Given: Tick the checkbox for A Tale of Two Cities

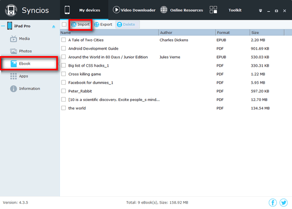Looking at the screenshot, I should coord(64,40).
